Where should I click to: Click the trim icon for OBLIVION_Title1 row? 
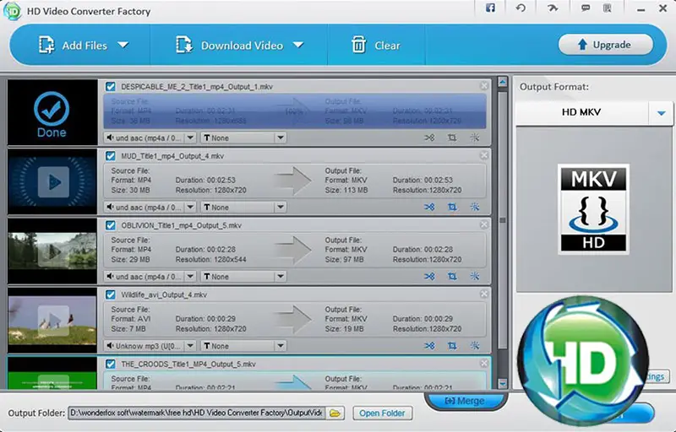pos(429,276)
